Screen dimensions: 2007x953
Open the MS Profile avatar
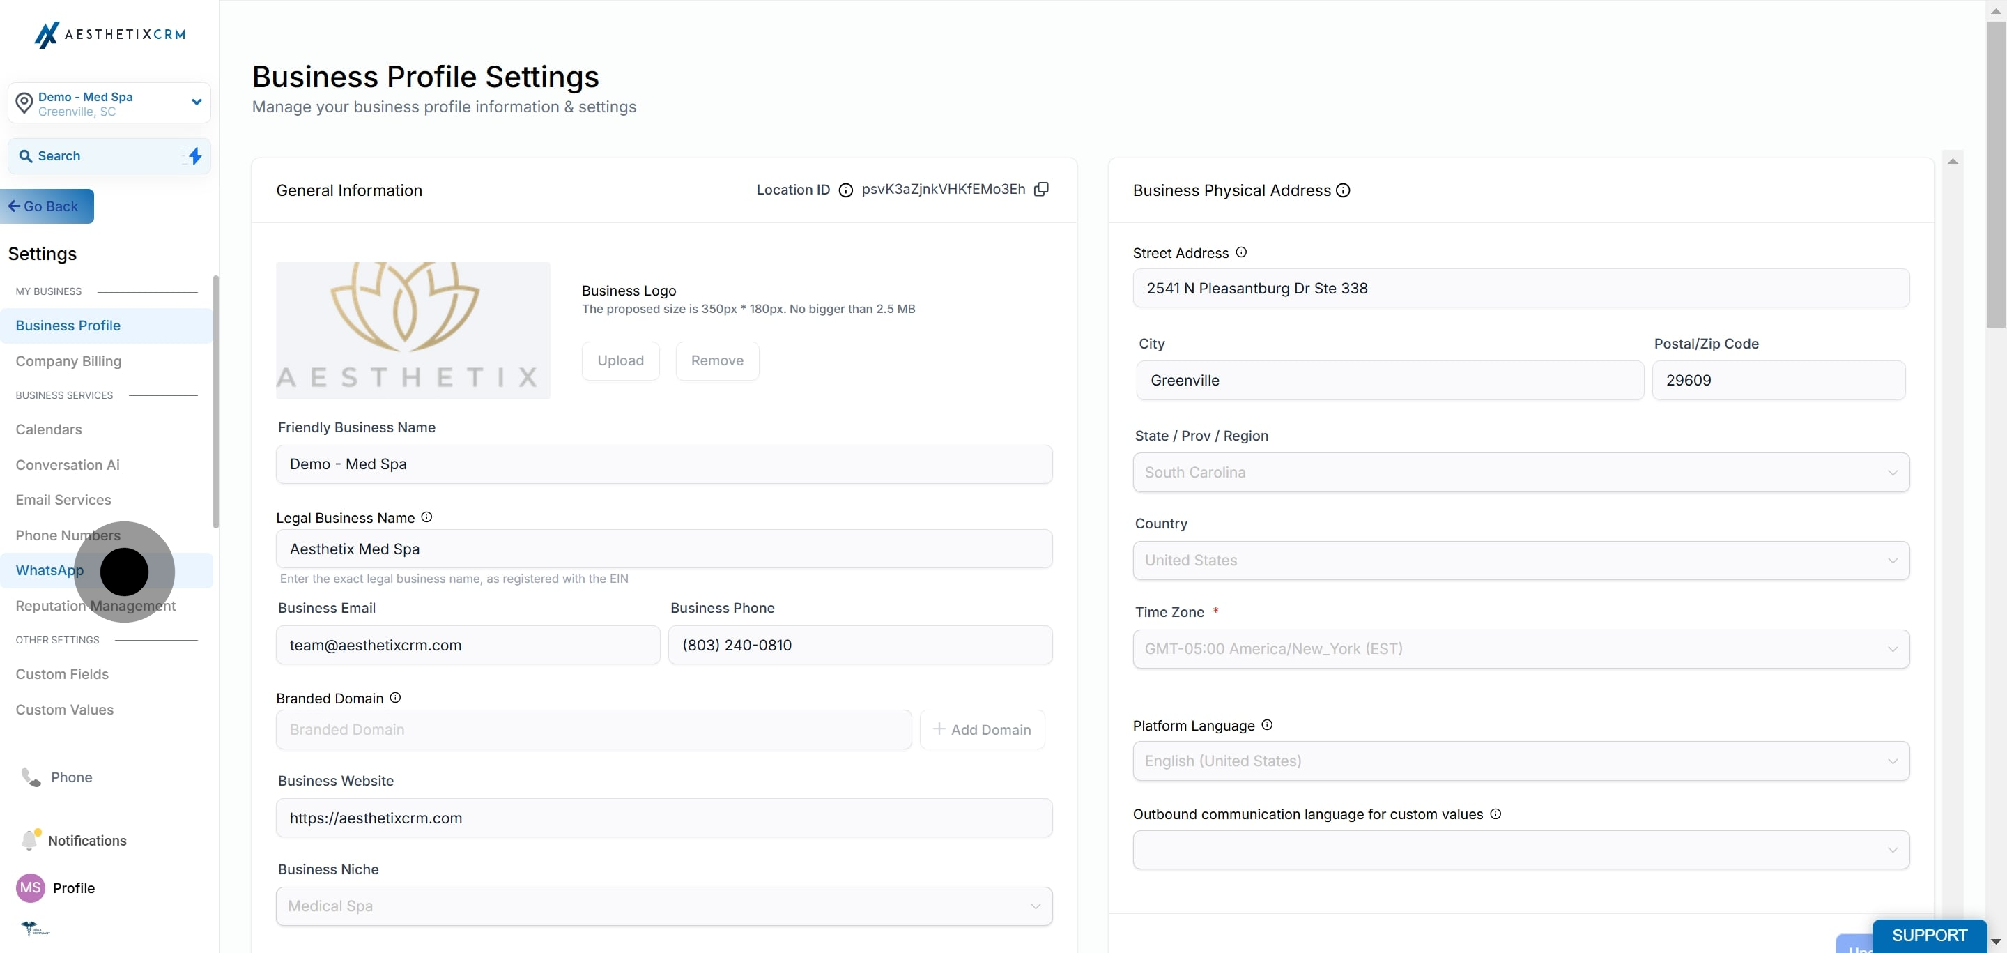[x=31, y=887]
